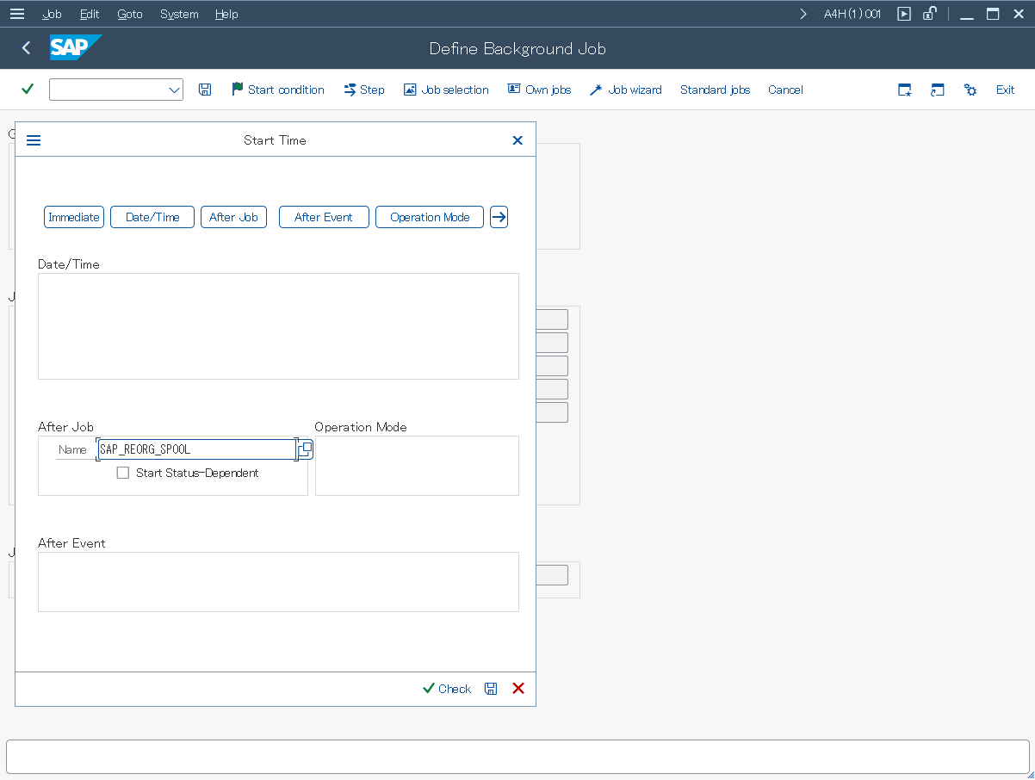This screenshot has height=780, width=1035.
Task: Click the right arrow for more start options
Action: [499, 217]
